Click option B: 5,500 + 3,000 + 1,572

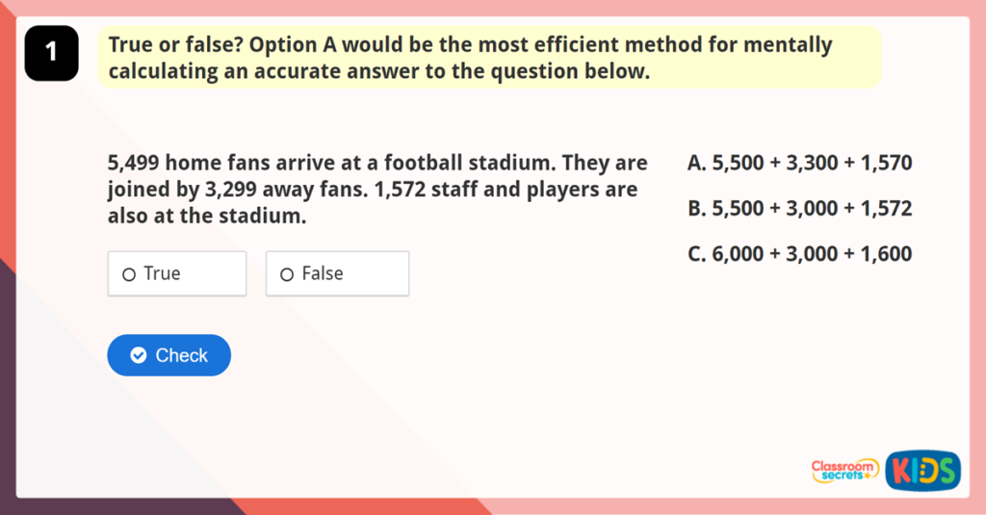[799, 209]
